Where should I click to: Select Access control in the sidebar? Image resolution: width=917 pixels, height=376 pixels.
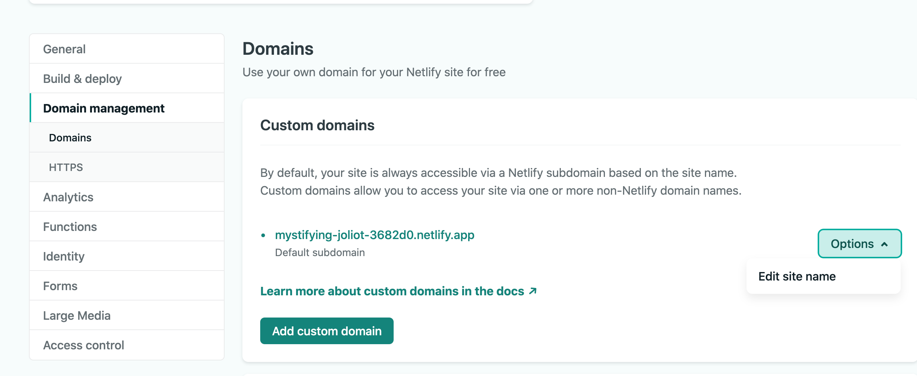point(83,345)
